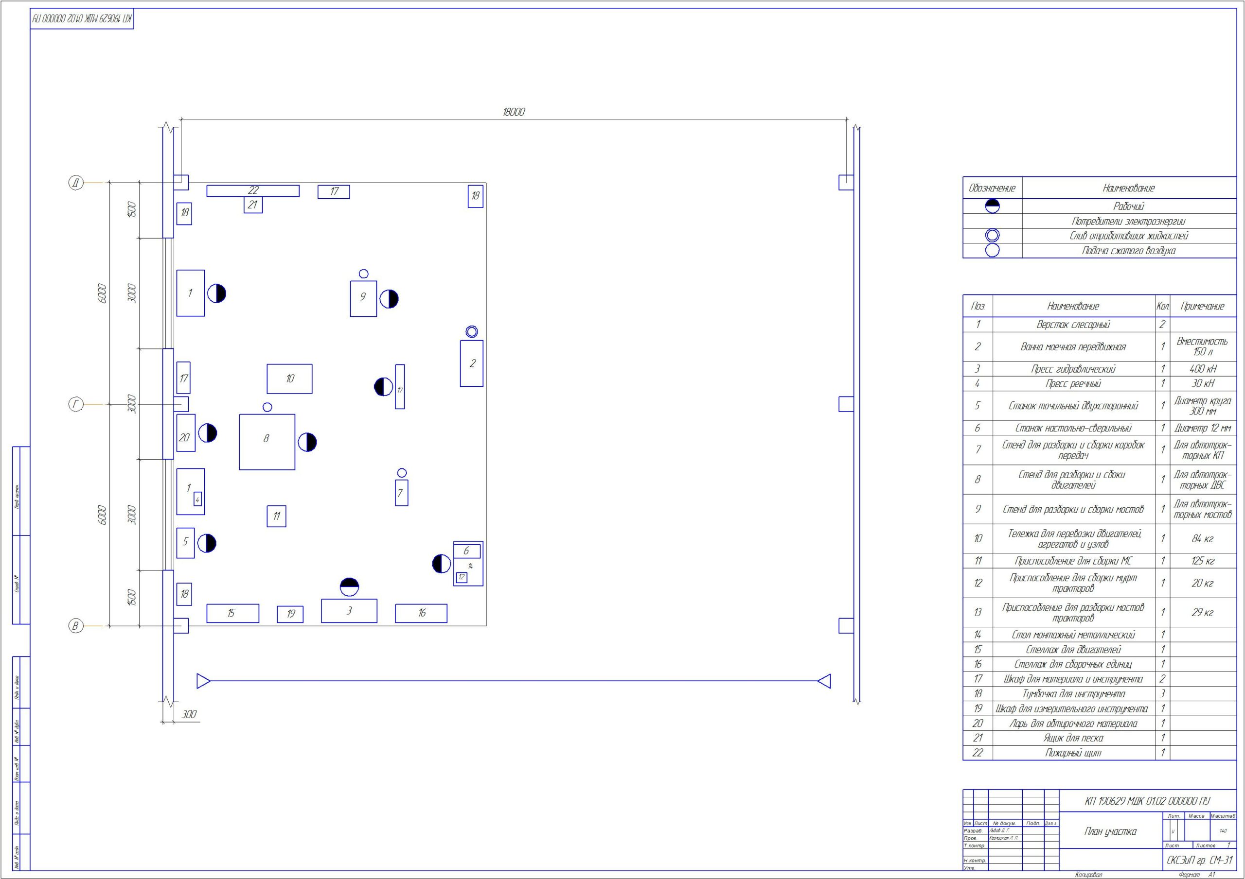Image resolution: width=1245 pixels, height=879 pixels.
Task: Click 'Стеллаж для двигателей' table row
Action: (1074, 649)
